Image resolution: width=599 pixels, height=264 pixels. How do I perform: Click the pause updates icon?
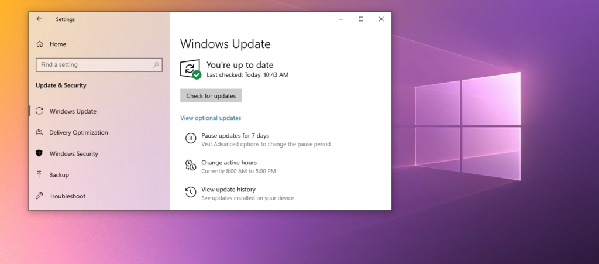pos(191,138)
